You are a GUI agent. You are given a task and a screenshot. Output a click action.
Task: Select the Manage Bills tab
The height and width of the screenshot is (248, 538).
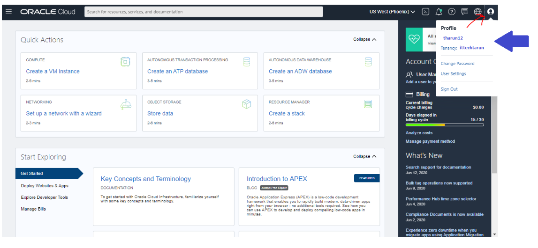tap(33, 209)
